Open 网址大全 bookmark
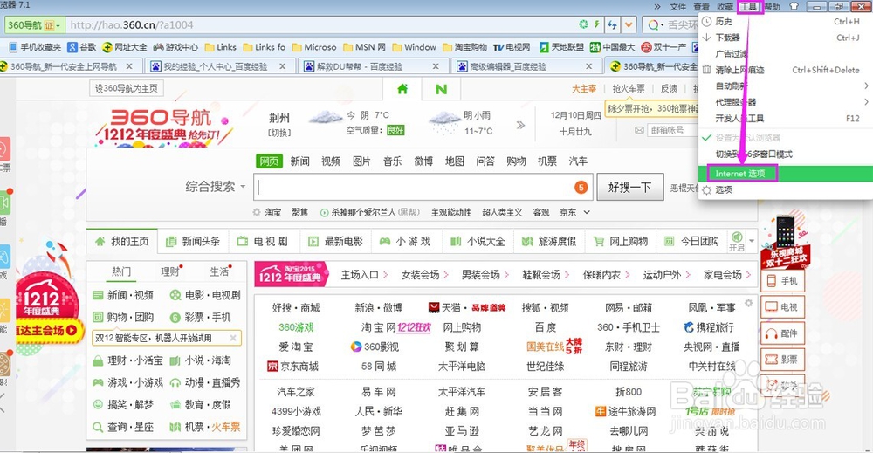Screen dimensions: 873x453 pos(125,47)
